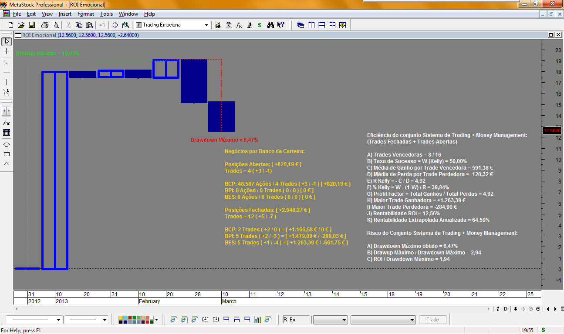Activate the arrow pointer selection tool
564x334 pixels.
[x=7, y=42]
